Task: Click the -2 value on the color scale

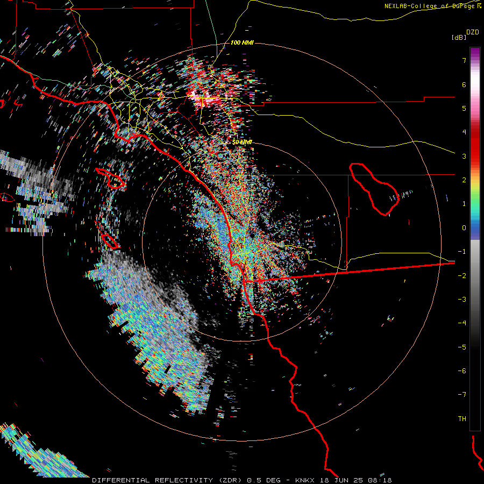Action: [462, 276]
